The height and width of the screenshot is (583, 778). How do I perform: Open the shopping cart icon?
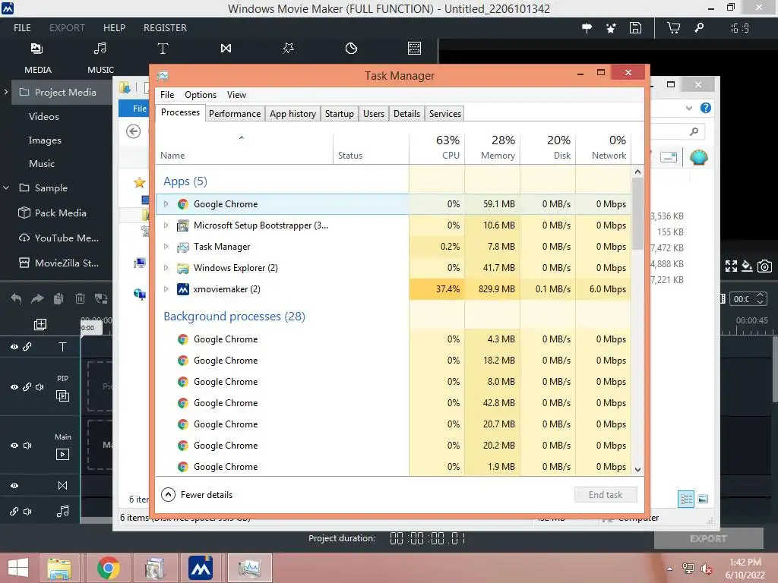point(673,28)
